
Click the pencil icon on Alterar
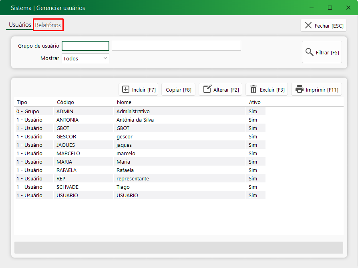[207, 89]
